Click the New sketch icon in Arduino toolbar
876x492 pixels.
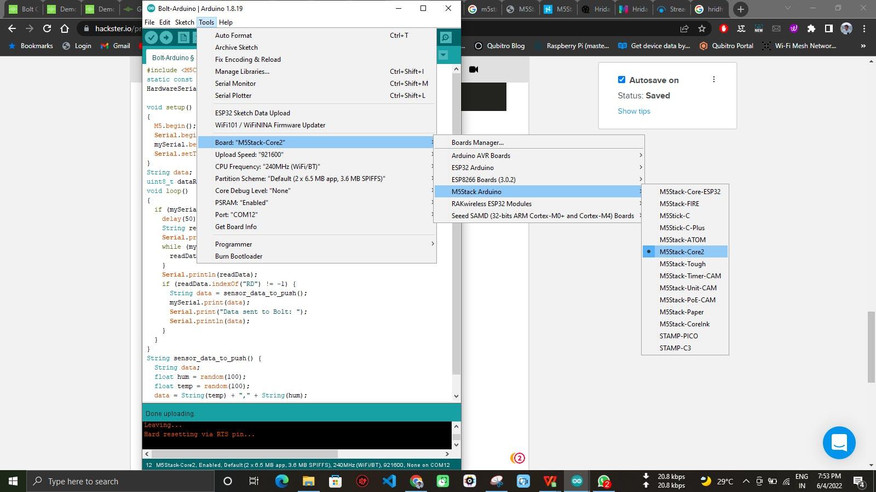pos(183,37)
